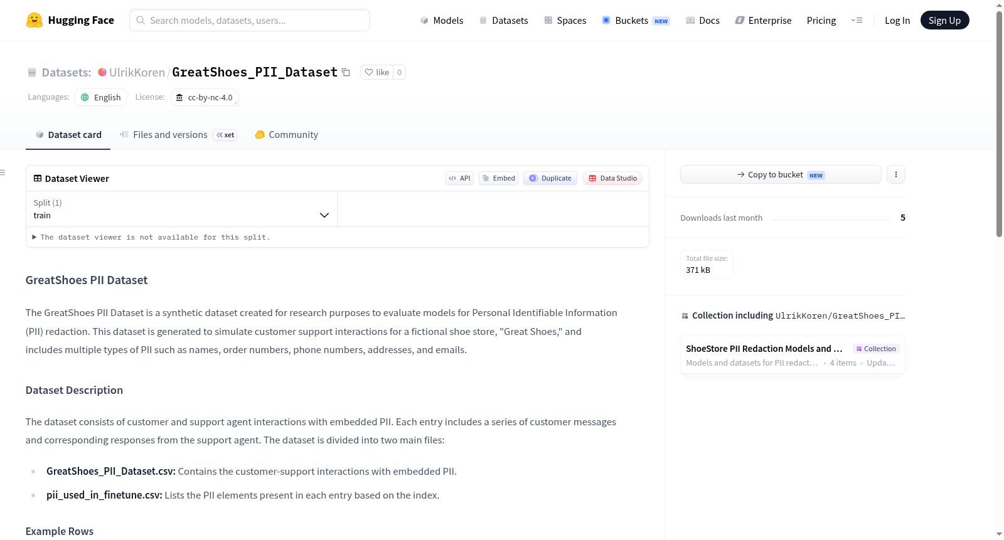Open Buckets from the navigation bar
The image size is (1004, 540).
tap(636, 21)
